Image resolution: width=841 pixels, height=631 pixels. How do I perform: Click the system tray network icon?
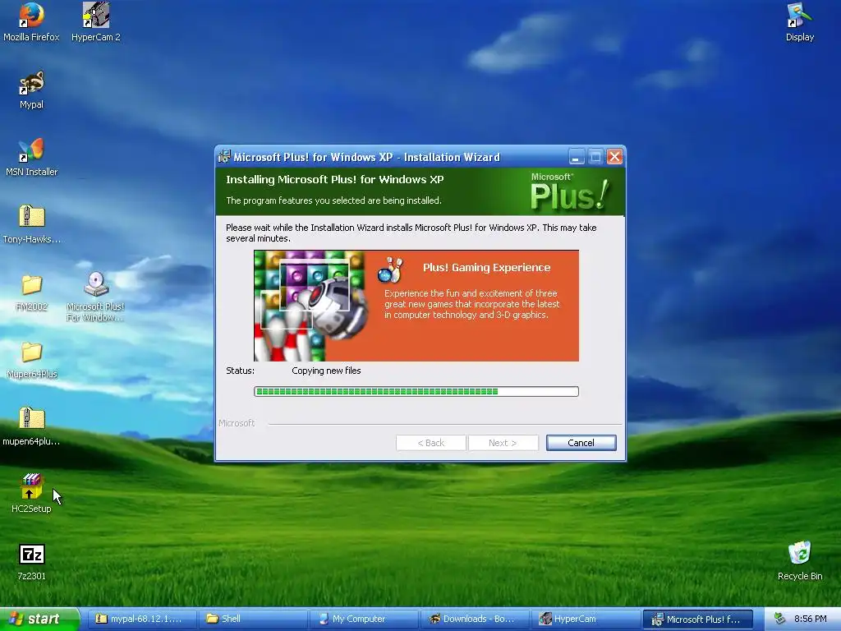(x=780, y=619)
